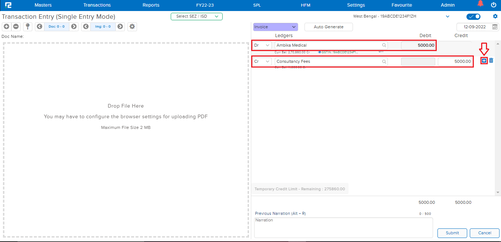Screen dimensions: 501x242
Task: Open the Transactions menu
Action: (x=97, y=5)
